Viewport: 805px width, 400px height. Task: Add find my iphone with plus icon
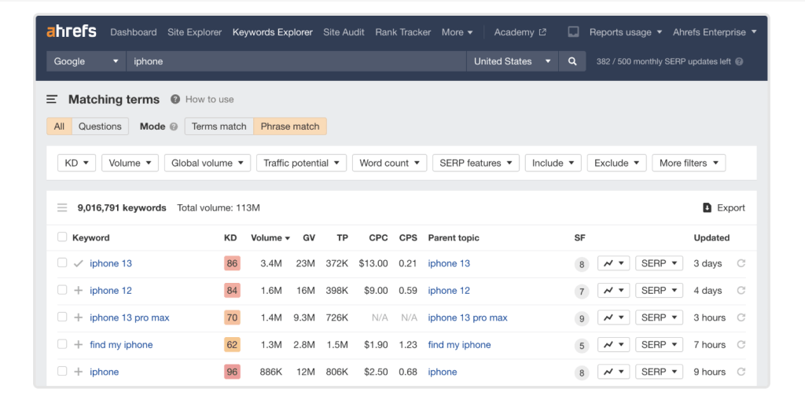(78, 345)
